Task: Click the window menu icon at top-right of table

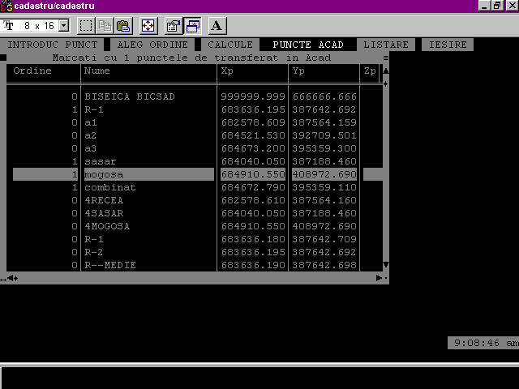Action: click(385, 58)
